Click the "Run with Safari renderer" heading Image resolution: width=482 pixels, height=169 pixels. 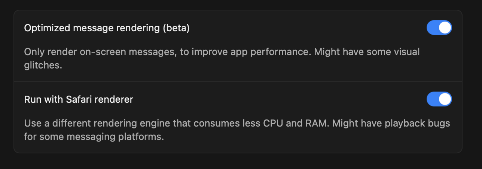coord(79,99)
